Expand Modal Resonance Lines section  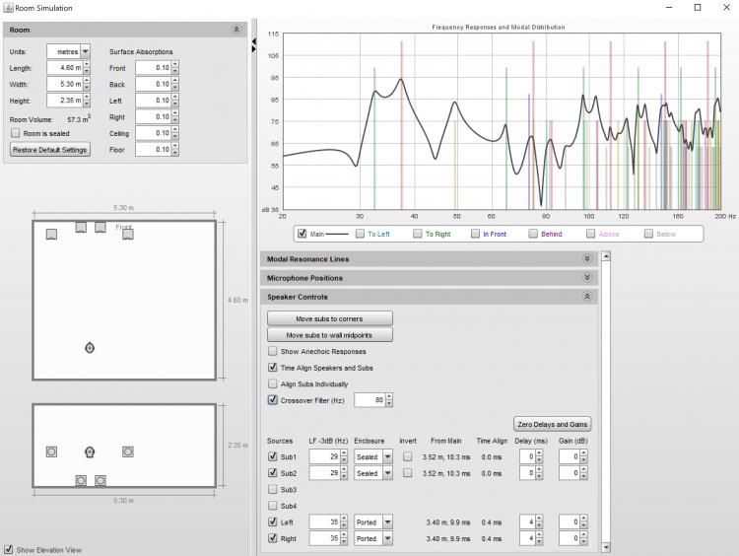click(587, 259)
